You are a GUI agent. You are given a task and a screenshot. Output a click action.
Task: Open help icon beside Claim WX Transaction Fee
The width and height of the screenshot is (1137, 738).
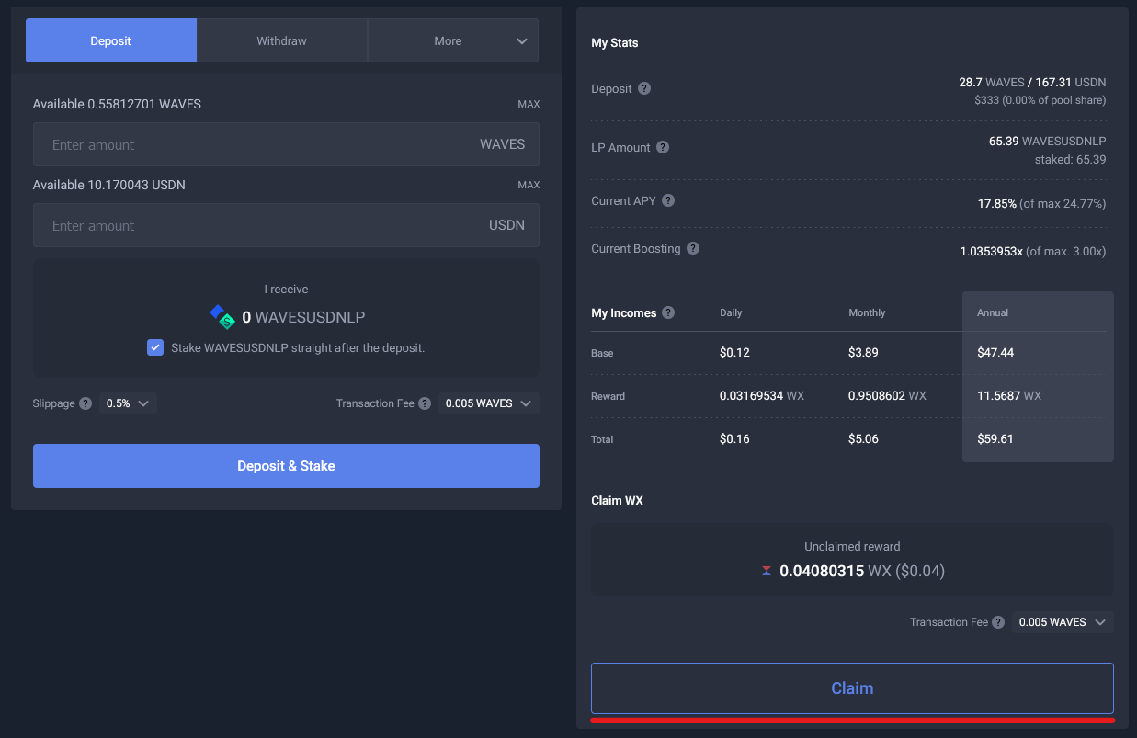tap(998, 622)
